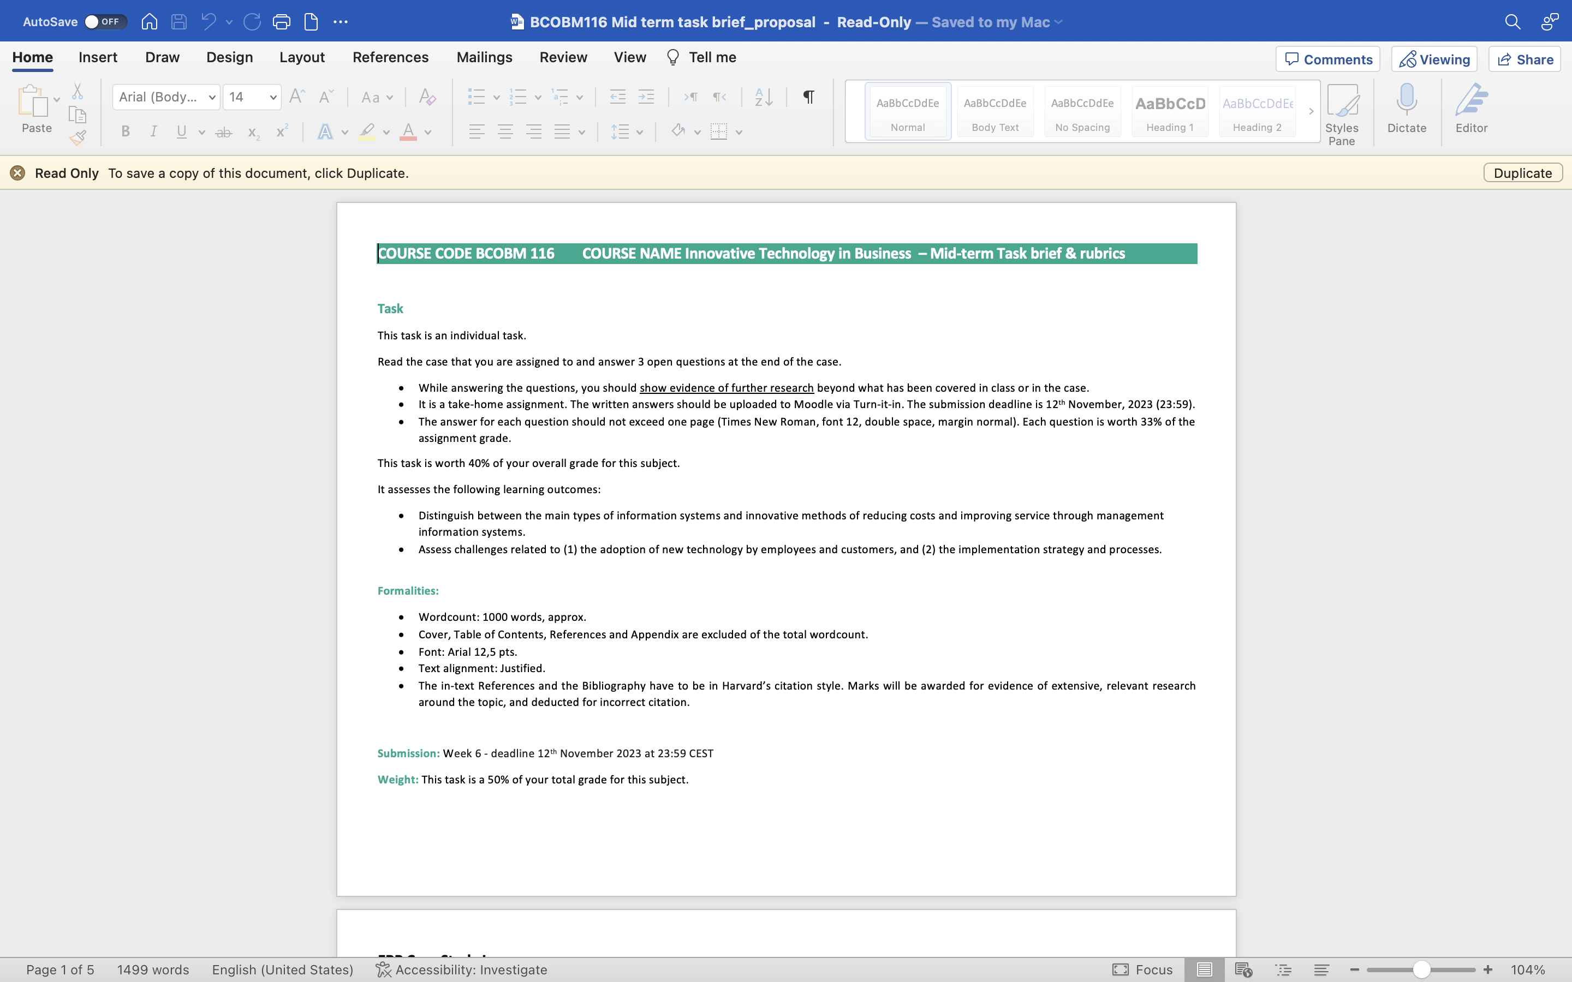The image size is (1572, 982).
Task: Enable Focus mode in the status bar
Action: (x=1142, y=969)
